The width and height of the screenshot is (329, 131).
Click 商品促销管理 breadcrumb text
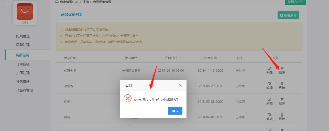click(102, 2)
